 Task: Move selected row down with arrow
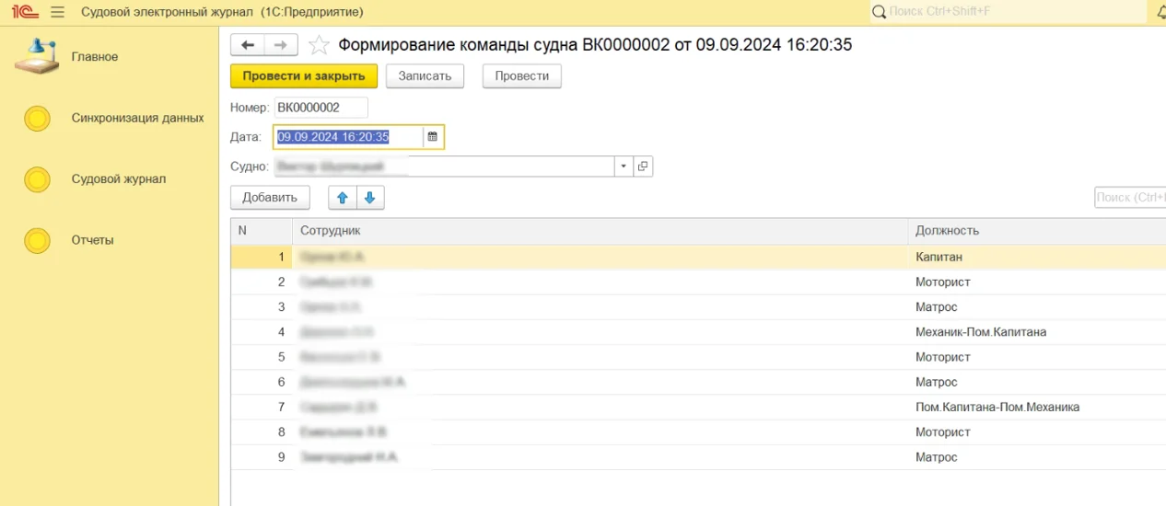click(x=370, y=198)
